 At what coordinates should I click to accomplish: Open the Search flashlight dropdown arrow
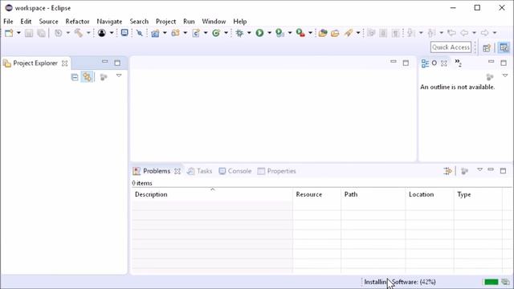pyautogui.click(x=358, y=33)
